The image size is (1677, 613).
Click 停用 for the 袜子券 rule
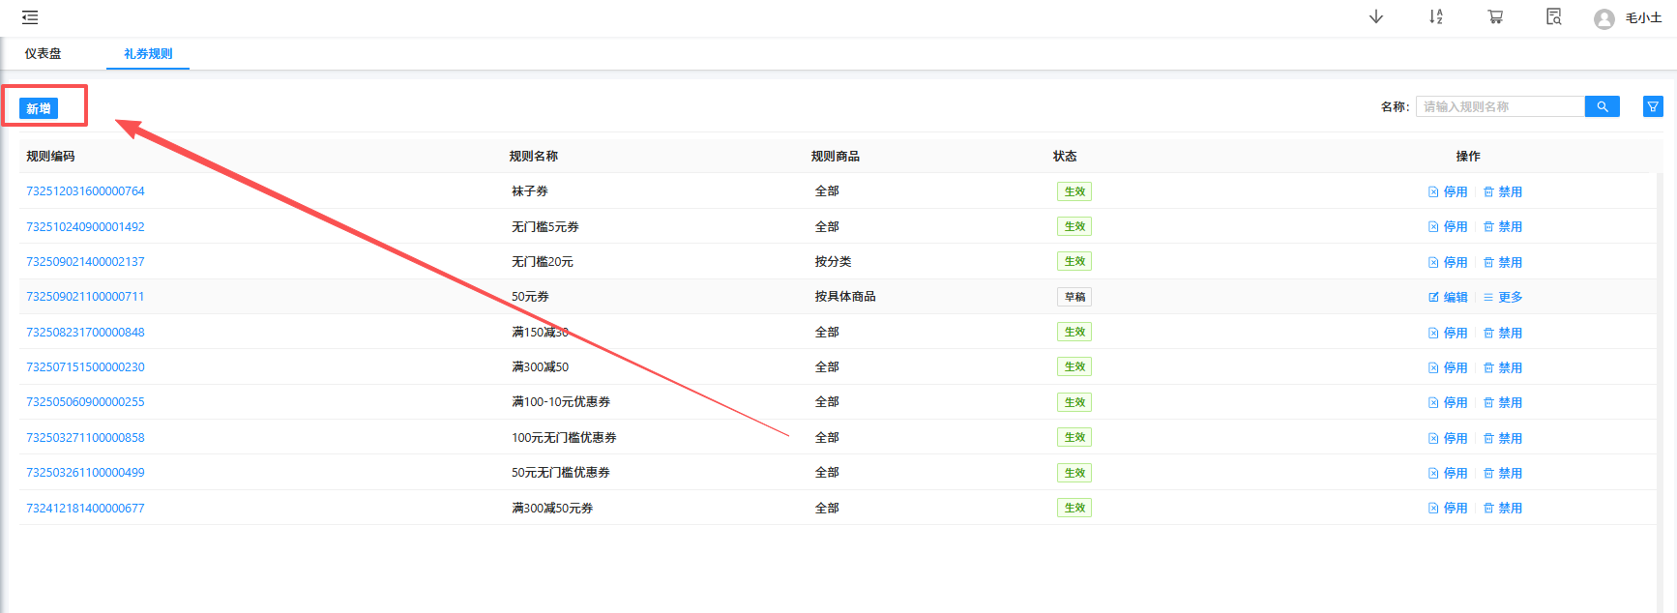pyautogui.click(x=1448, y=192)
